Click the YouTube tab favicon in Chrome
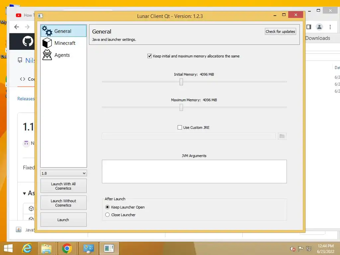Image resolution: width=340 pixels, height=255 pixels. pos(19,15)
